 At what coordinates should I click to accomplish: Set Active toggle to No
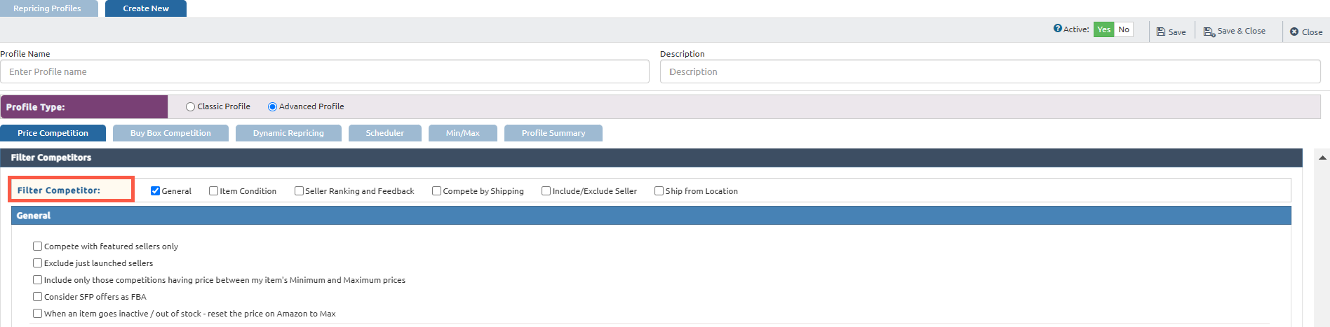[1124, 29]
